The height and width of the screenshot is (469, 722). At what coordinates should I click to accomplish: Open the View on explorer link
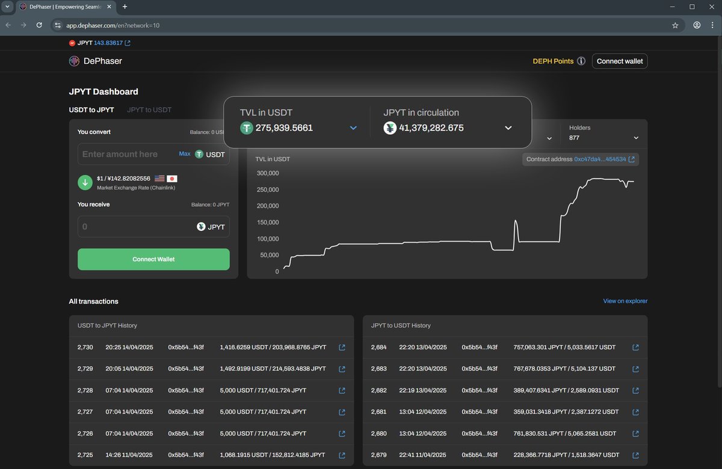point(625,301)
